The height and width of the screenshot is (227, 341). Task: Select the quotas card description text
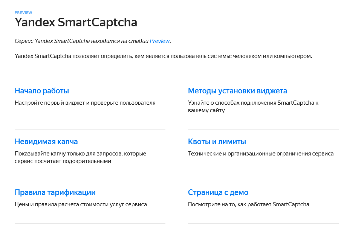[x=260, y=153]
